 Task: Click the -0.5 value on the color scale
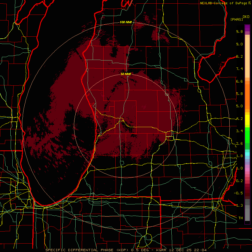click(x=238, y=193)
